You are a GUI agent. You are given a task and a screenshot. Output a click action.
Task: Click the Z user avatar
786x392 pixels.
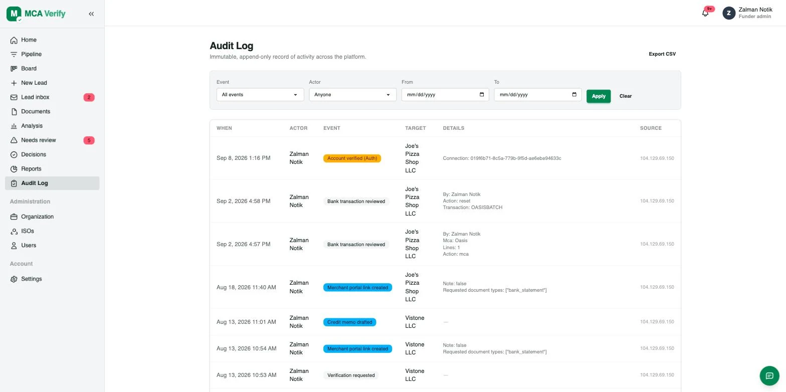point(729,13)
